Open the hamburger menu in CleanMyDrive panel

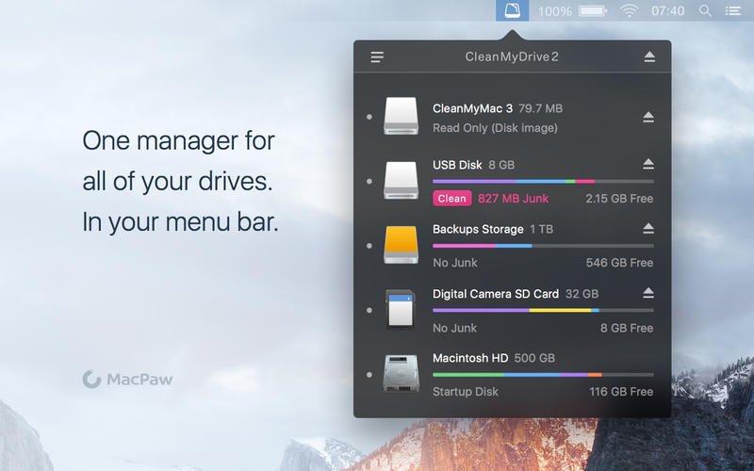click(x=377, y=57)
